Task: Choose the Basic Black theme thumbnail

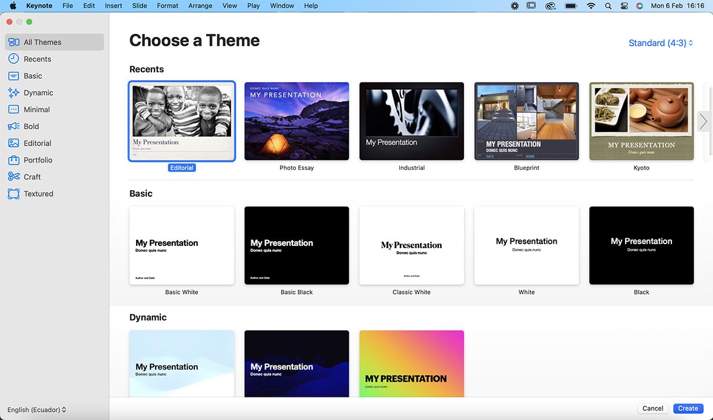Action: click(x=296, y=245)
